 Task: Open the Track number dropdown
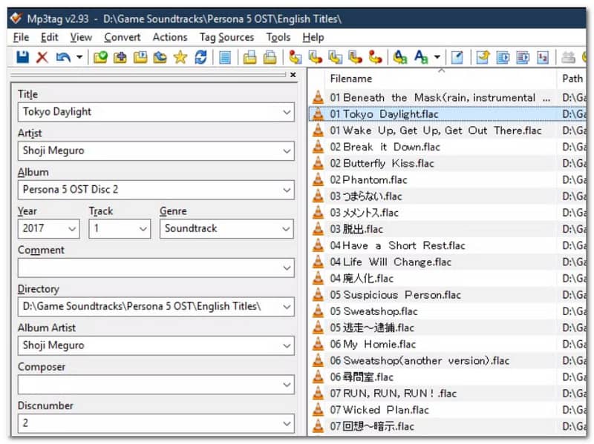coord(143,229)
